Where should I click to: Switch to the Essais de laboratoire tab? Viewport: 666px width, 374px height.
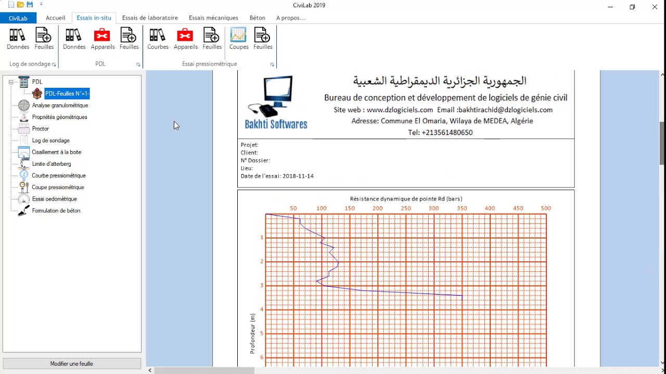point(150,18)
